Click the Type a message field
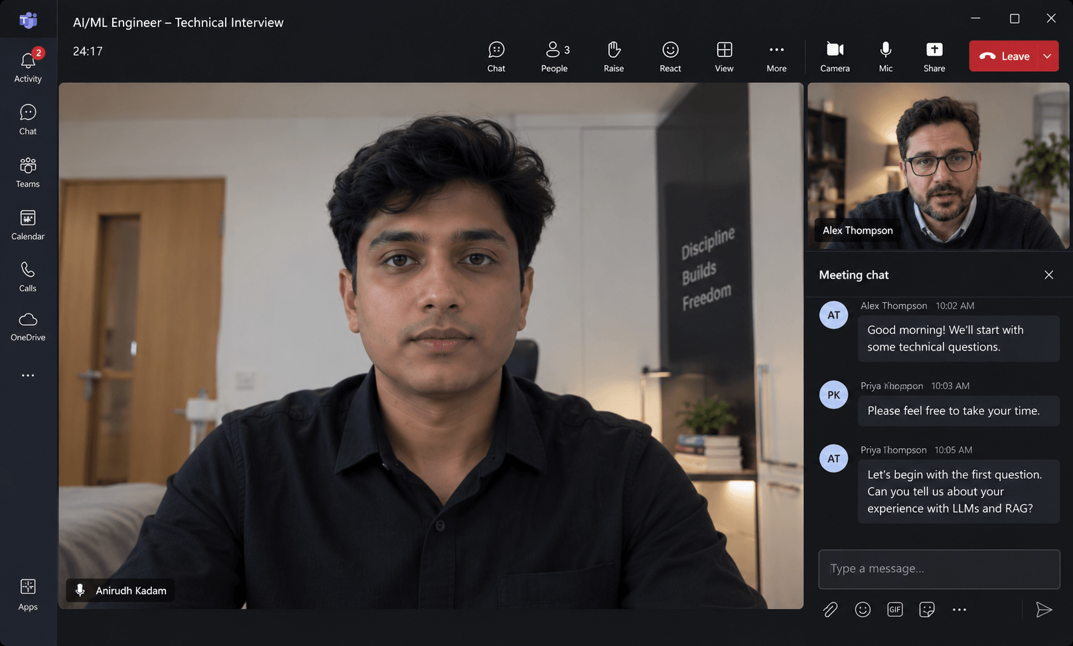The image size is (1073, 646). click(x=939, y=569)
